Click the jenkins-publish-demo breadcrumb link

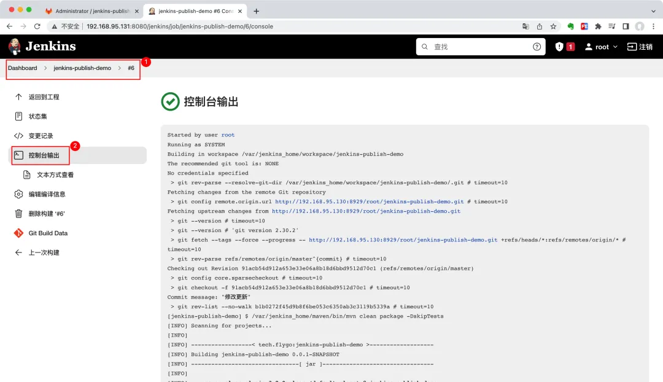(82, 68)
